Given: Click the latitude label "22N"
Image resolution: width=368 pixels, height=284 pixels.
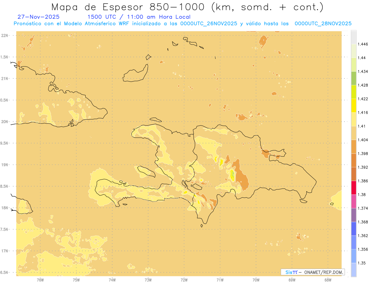Looking at the screenshot, I should [x=4, y=36].
